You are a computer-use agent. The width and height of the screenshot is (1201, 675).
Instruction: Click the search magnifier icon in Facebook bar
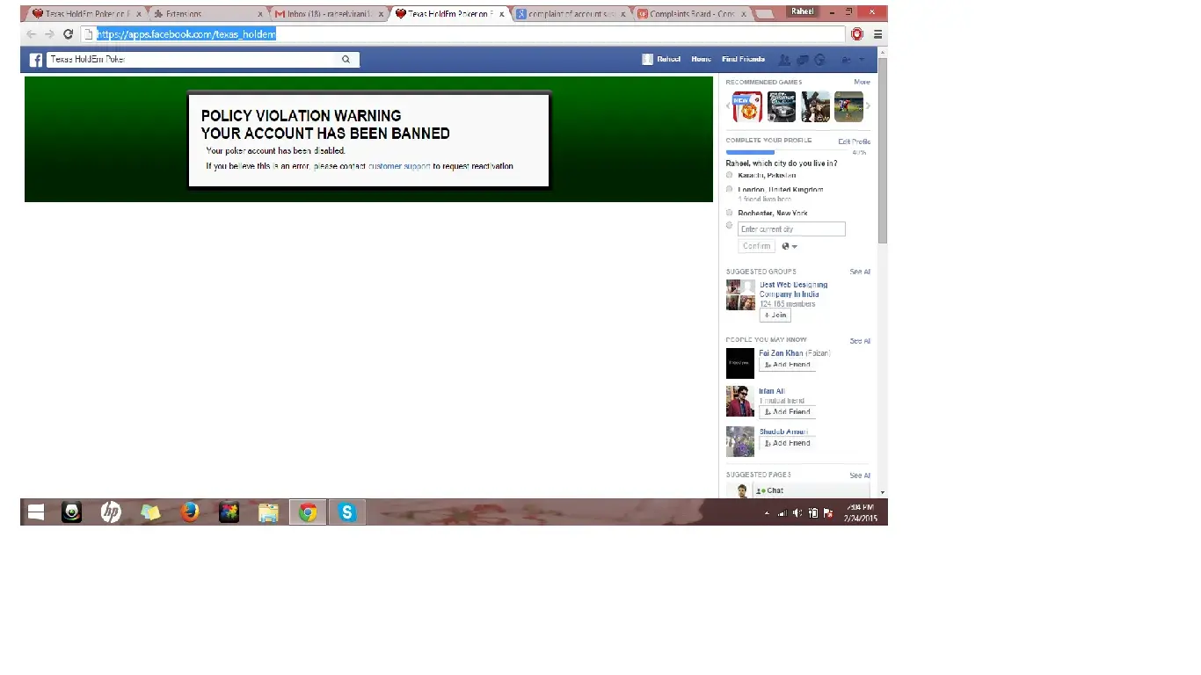tap(346, 60)
